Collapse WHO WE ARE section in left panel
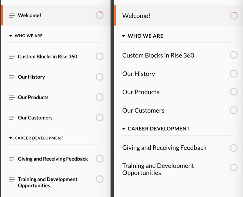 tap(11, 36)
